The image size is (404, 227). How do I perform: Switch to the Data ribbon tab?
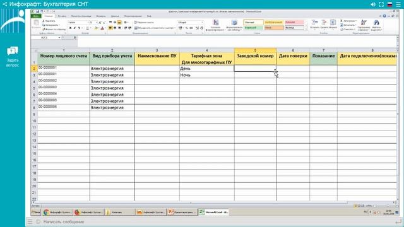[x=115, y=16]
